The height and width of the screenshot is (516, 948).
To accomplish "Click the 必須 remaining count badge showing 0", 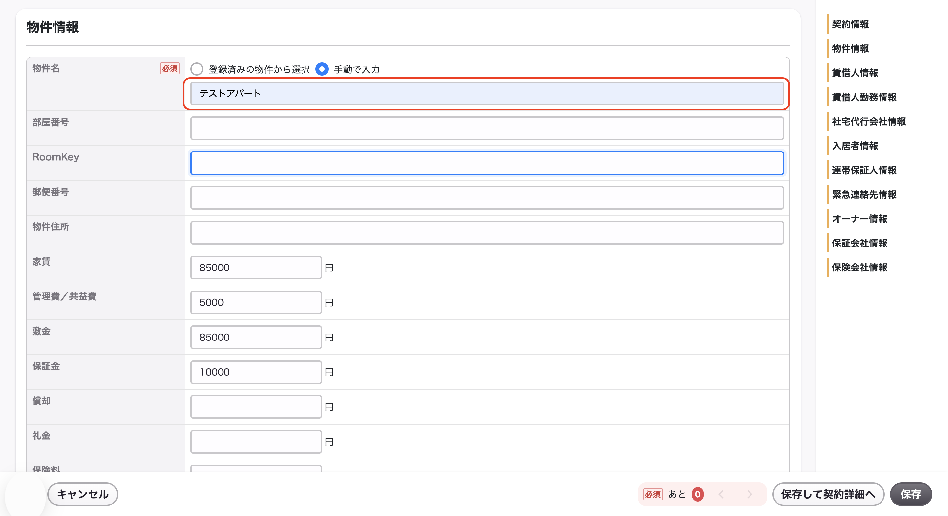I will pyautogui.click(x=698, y=494).
